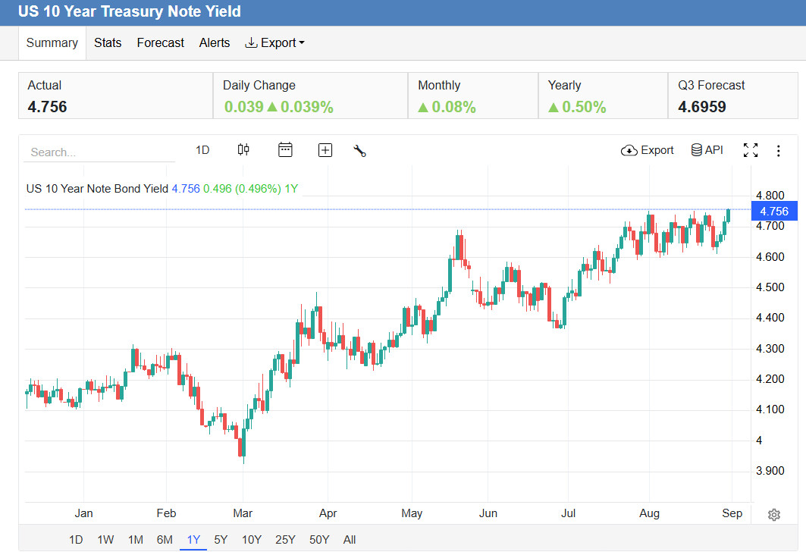Click the 4.756 current price marker
This screenshot has height=552, width=806.
point(774,212)
